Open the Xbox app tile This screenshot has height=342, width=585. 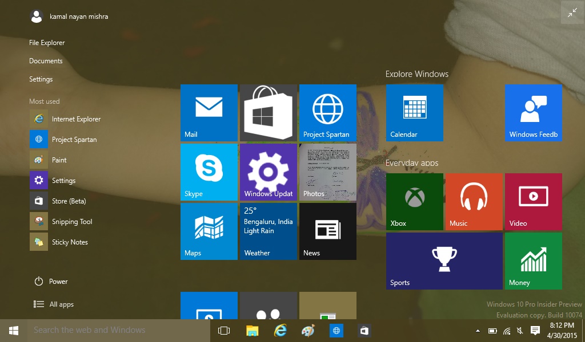pos(414,201)
